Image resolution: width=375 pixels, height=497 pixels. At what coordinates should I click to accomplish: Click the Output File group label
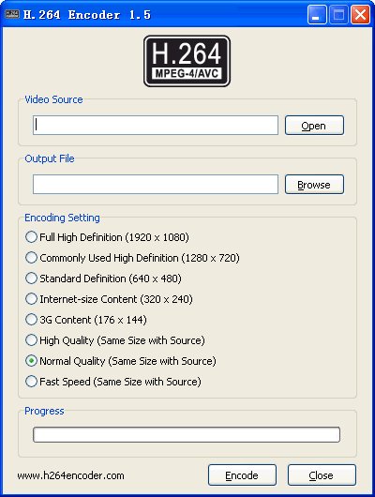[x=50, y=158]
